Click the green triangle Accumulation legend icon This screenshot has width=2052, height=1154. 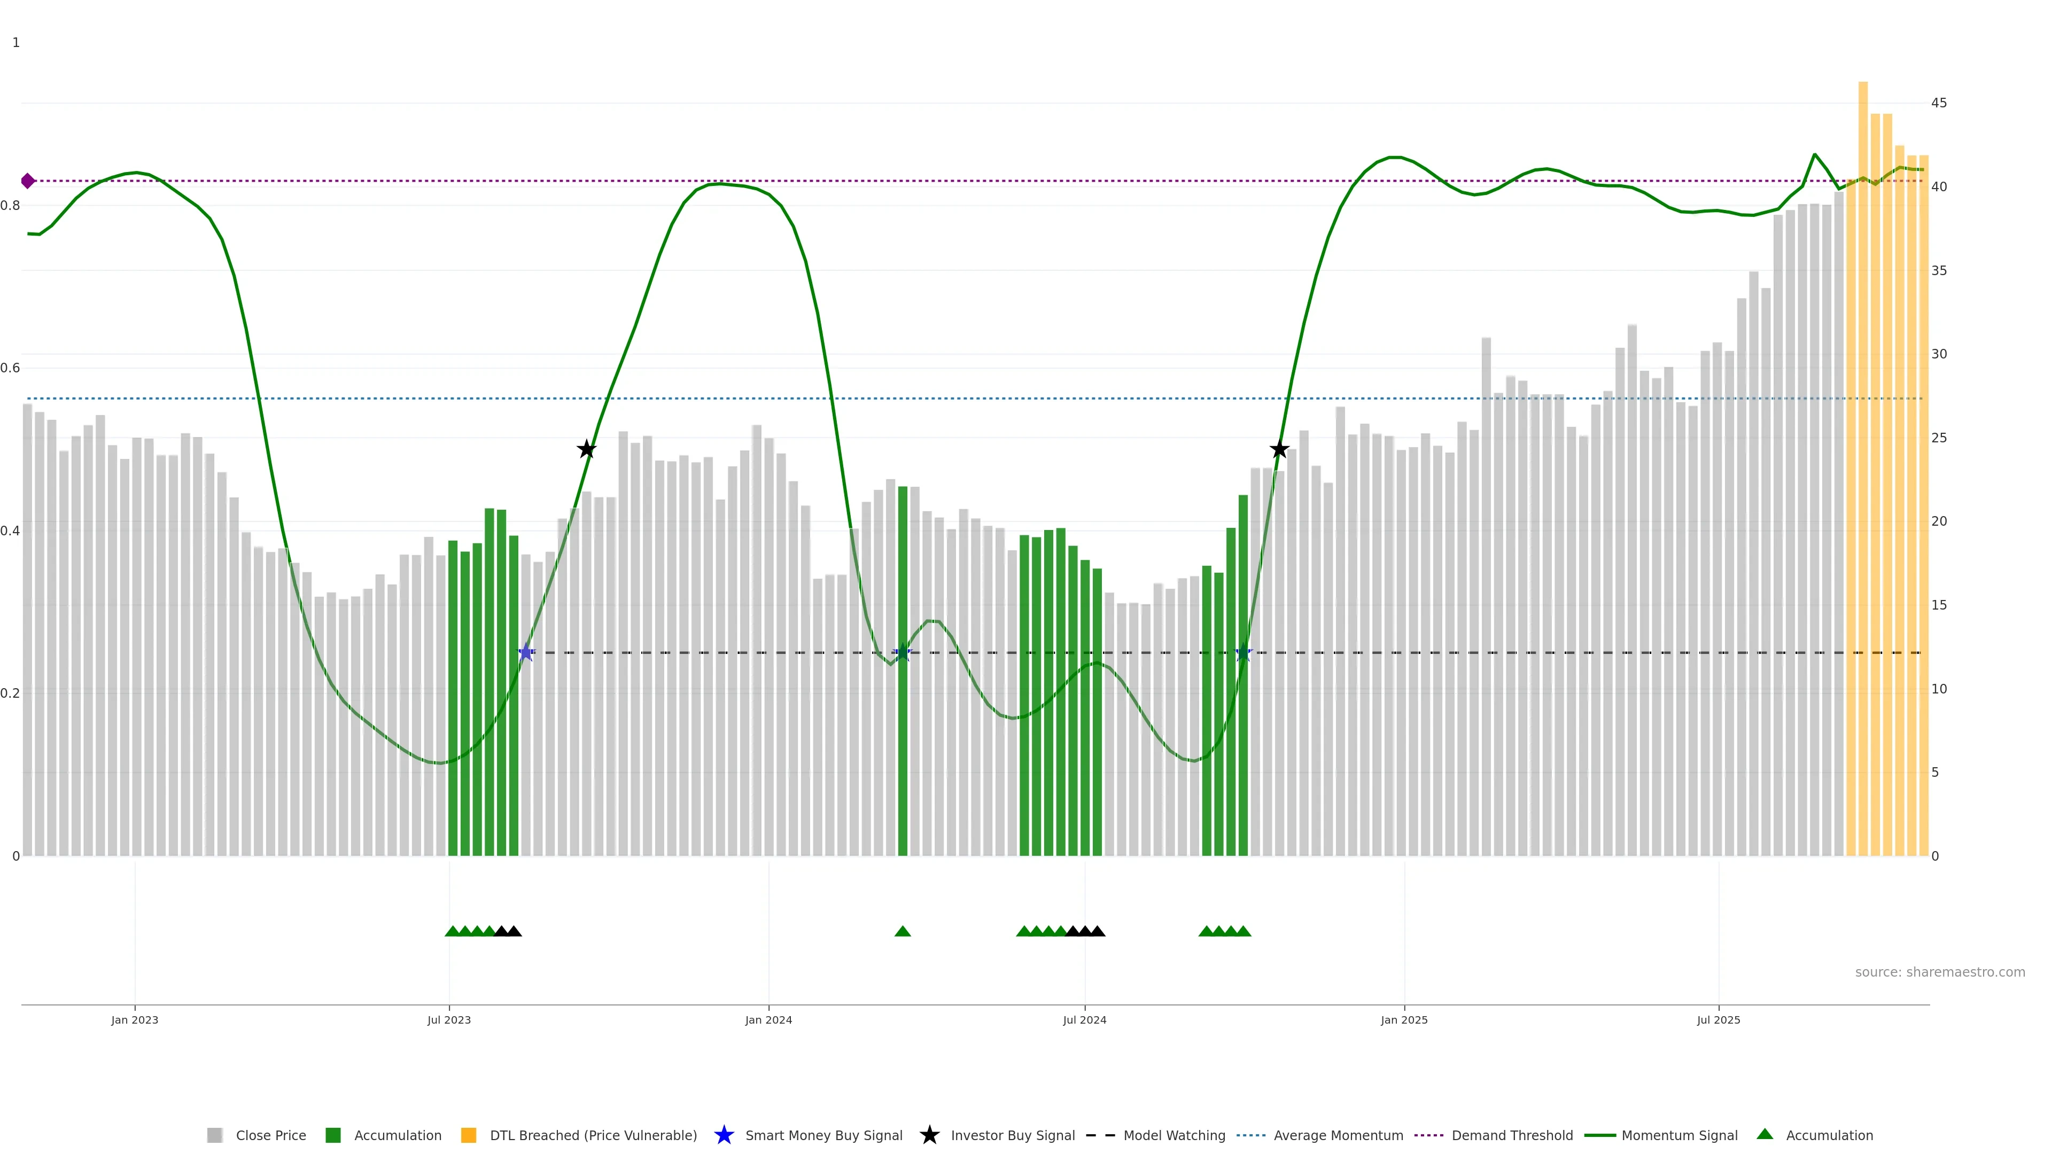(1765, 1134)
